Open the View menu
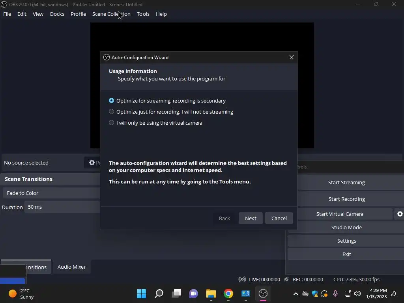The image size is (404, 303). click(38, 14)
